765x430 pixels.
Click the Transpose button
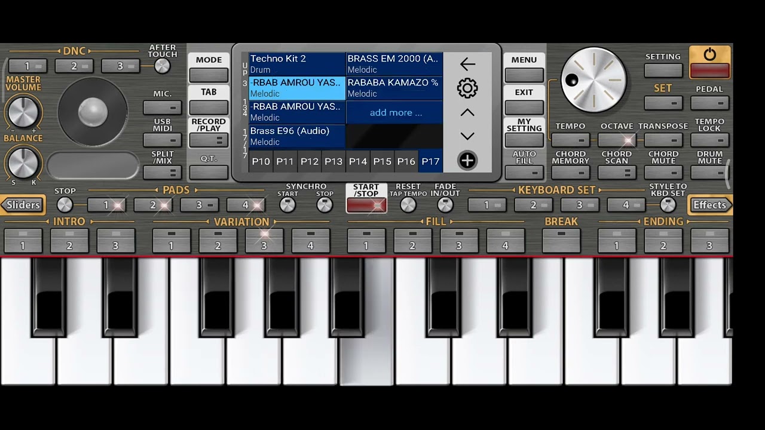[663, 140]
